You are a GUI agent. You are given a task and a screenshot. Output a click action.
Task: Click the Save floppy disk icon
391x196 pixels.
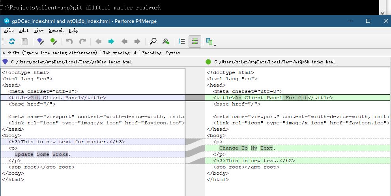coord(25,41)
